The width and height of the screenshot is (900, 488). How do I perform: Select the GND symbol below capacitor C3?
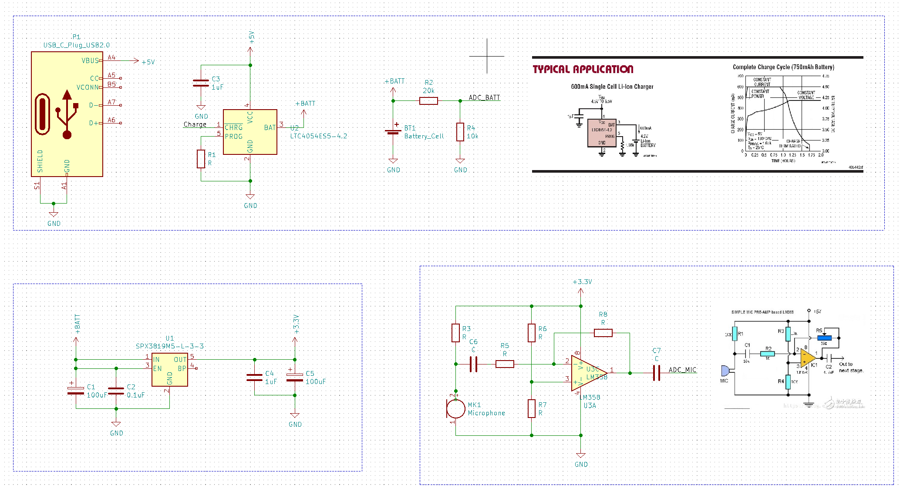201,112
